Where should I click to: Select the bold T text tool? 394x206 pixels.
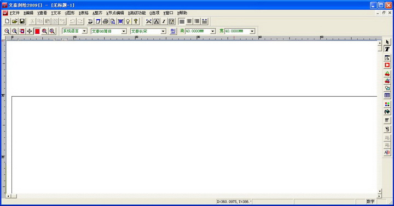point(387,49)
